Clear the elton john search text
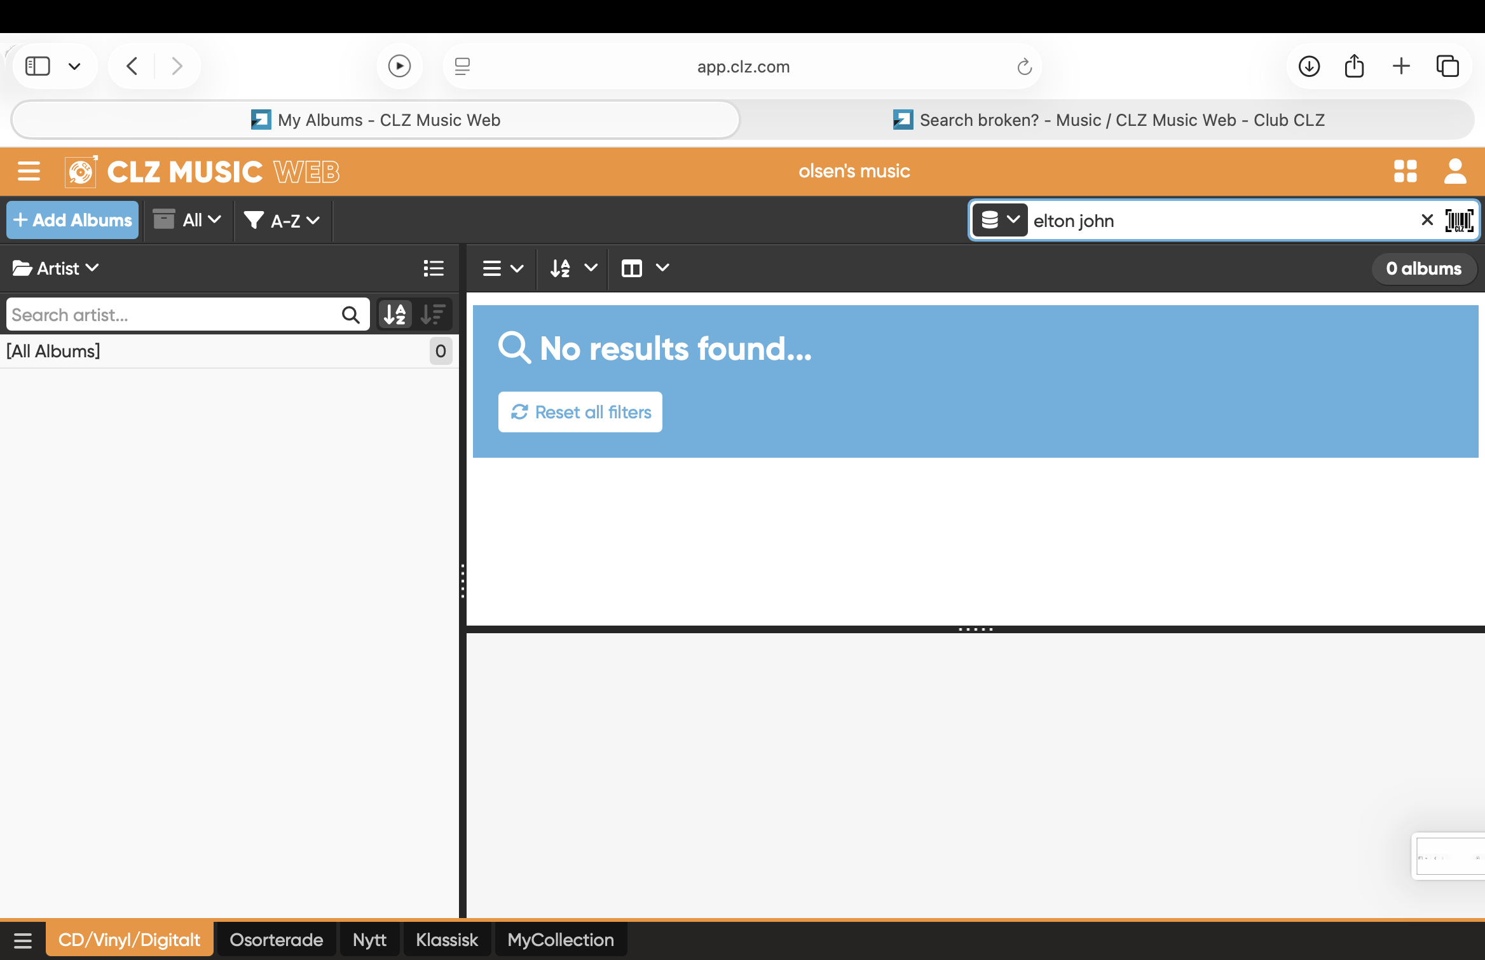Viewport: 1485px width, 960px height. (x=1427, y=220)
